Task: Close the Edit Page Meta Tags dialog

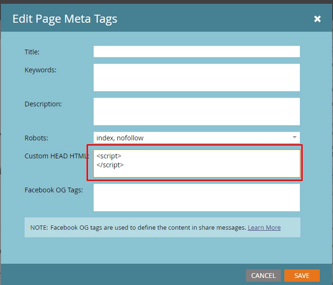Action: pos(317,19)
